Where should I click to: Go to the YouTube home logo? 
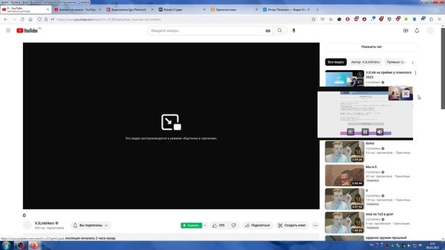tap(27, 31)
